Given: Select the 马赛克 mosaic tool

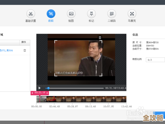Looking at the screenshot, I should point(132,14).
